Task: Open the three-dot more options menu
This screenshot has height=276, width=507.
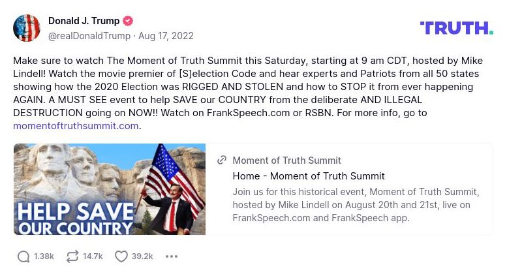Action: (x=172, y=256)
